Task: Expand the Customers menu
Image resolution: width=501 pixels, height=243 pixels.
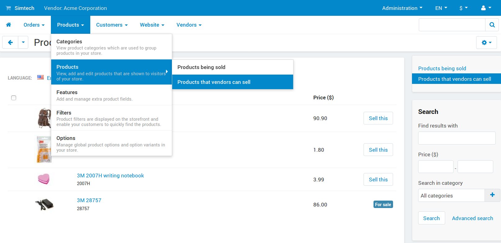Action: (x=112, y=25)
